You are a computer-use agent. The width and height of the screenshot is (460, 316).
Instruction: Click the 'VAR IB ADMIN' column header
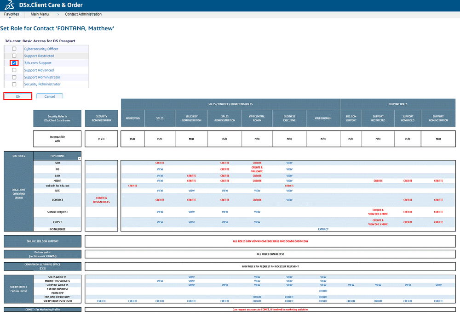[x=323, y=118]
